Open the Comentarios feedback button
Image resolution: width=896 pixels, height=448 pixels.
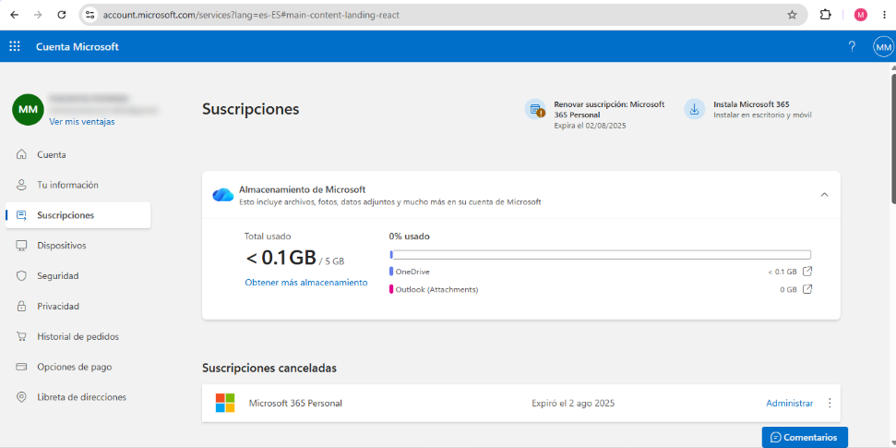[805, 437]
